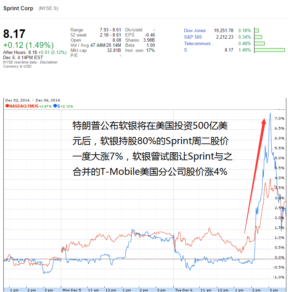Click the Mkt cap value 32.81B
Screen dimensions: 288x292
tap(114, 50)
